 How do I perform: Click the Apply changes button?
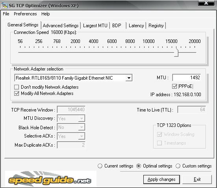pos(161,179)
